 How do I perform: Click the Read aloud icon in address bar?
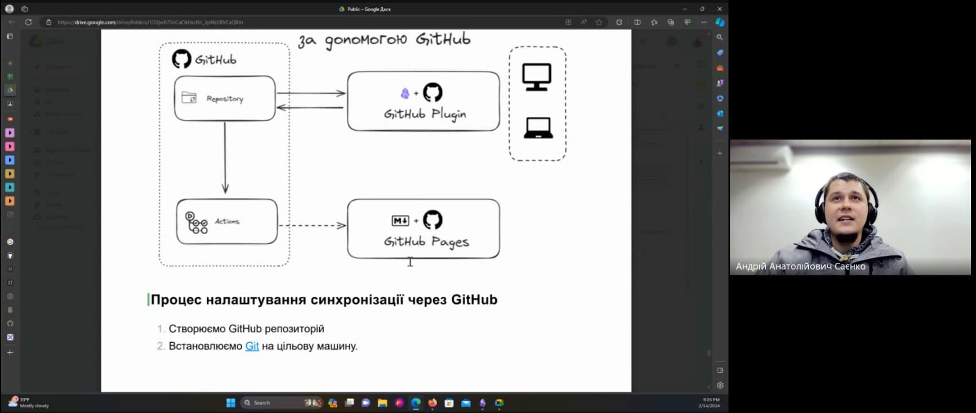point(583,22)
